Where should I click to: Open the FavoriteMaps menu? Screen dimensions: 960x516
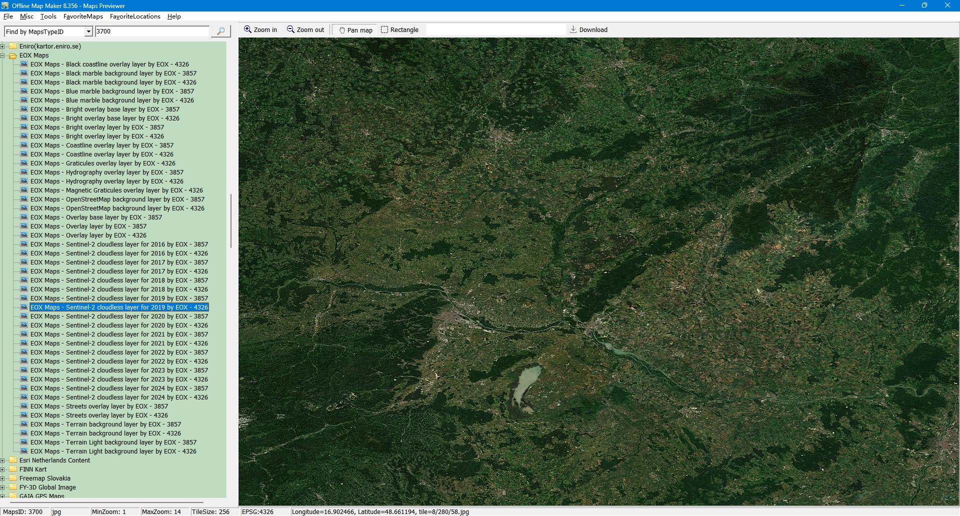(x=83, y=16)
